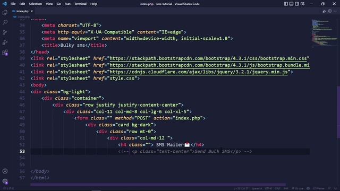Follow the jquery.min.js cloudflare URL link
Image resolution: width=340 pixels, height=191 pixels.
click(199, 72)
